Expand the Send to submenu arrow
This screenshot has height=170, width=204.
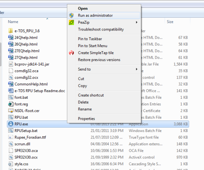(x=137, y=69)
